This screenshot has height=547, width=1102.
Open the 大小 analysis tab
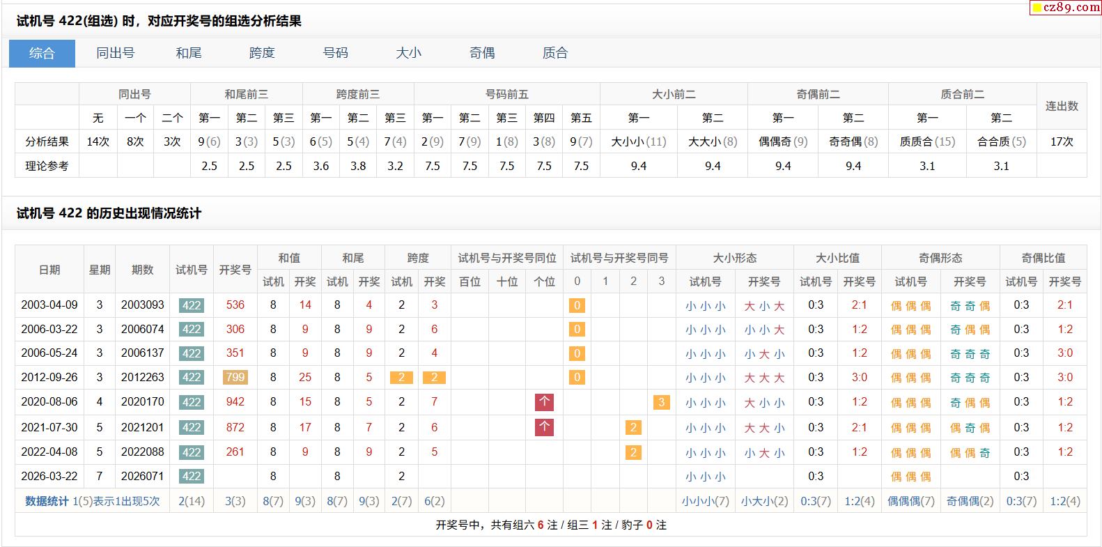coord(408,53)
